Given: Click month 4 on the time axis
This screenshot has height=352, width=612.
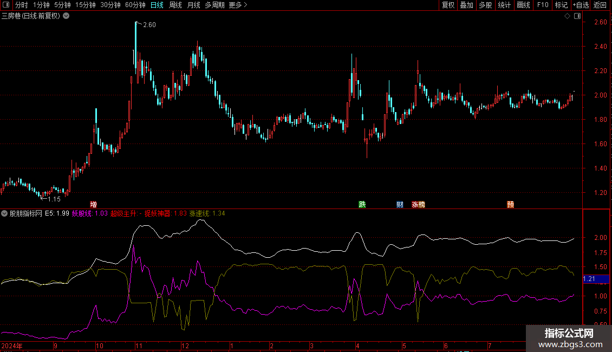Looking at the screenshot, I should [357, 346].
